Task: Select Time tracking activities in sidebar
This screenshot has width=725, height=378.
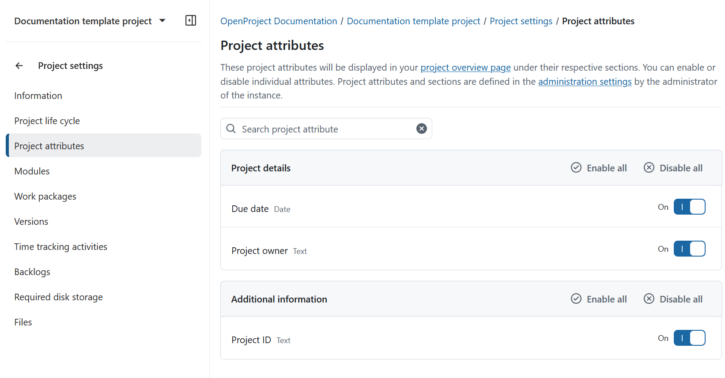Action: pos(60,247)
